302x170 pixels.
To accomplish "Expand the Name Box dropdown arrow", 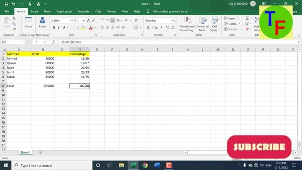I will 23,42.
